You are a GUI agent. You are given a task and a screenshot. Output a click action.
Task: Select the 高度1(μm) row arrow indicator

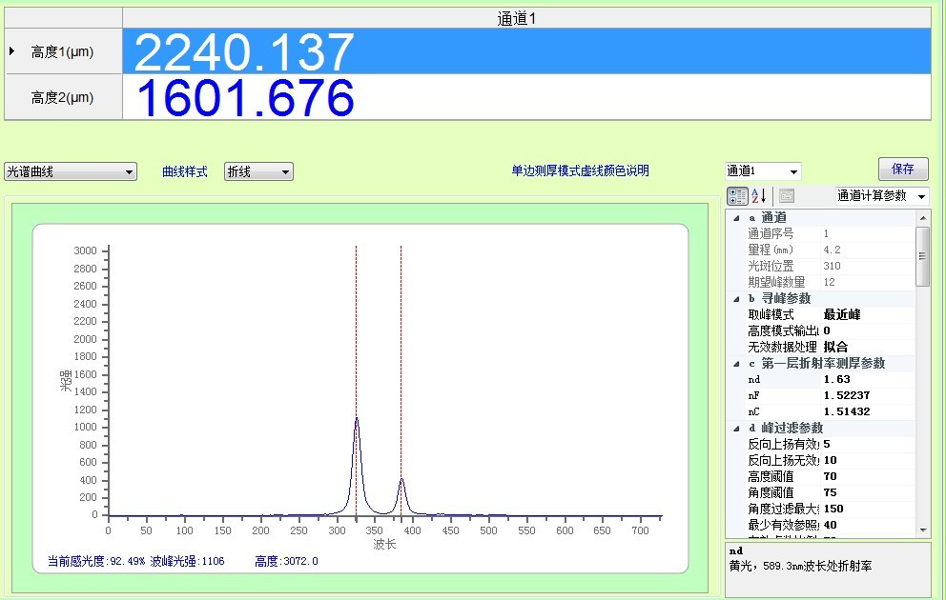click(12, 51)
